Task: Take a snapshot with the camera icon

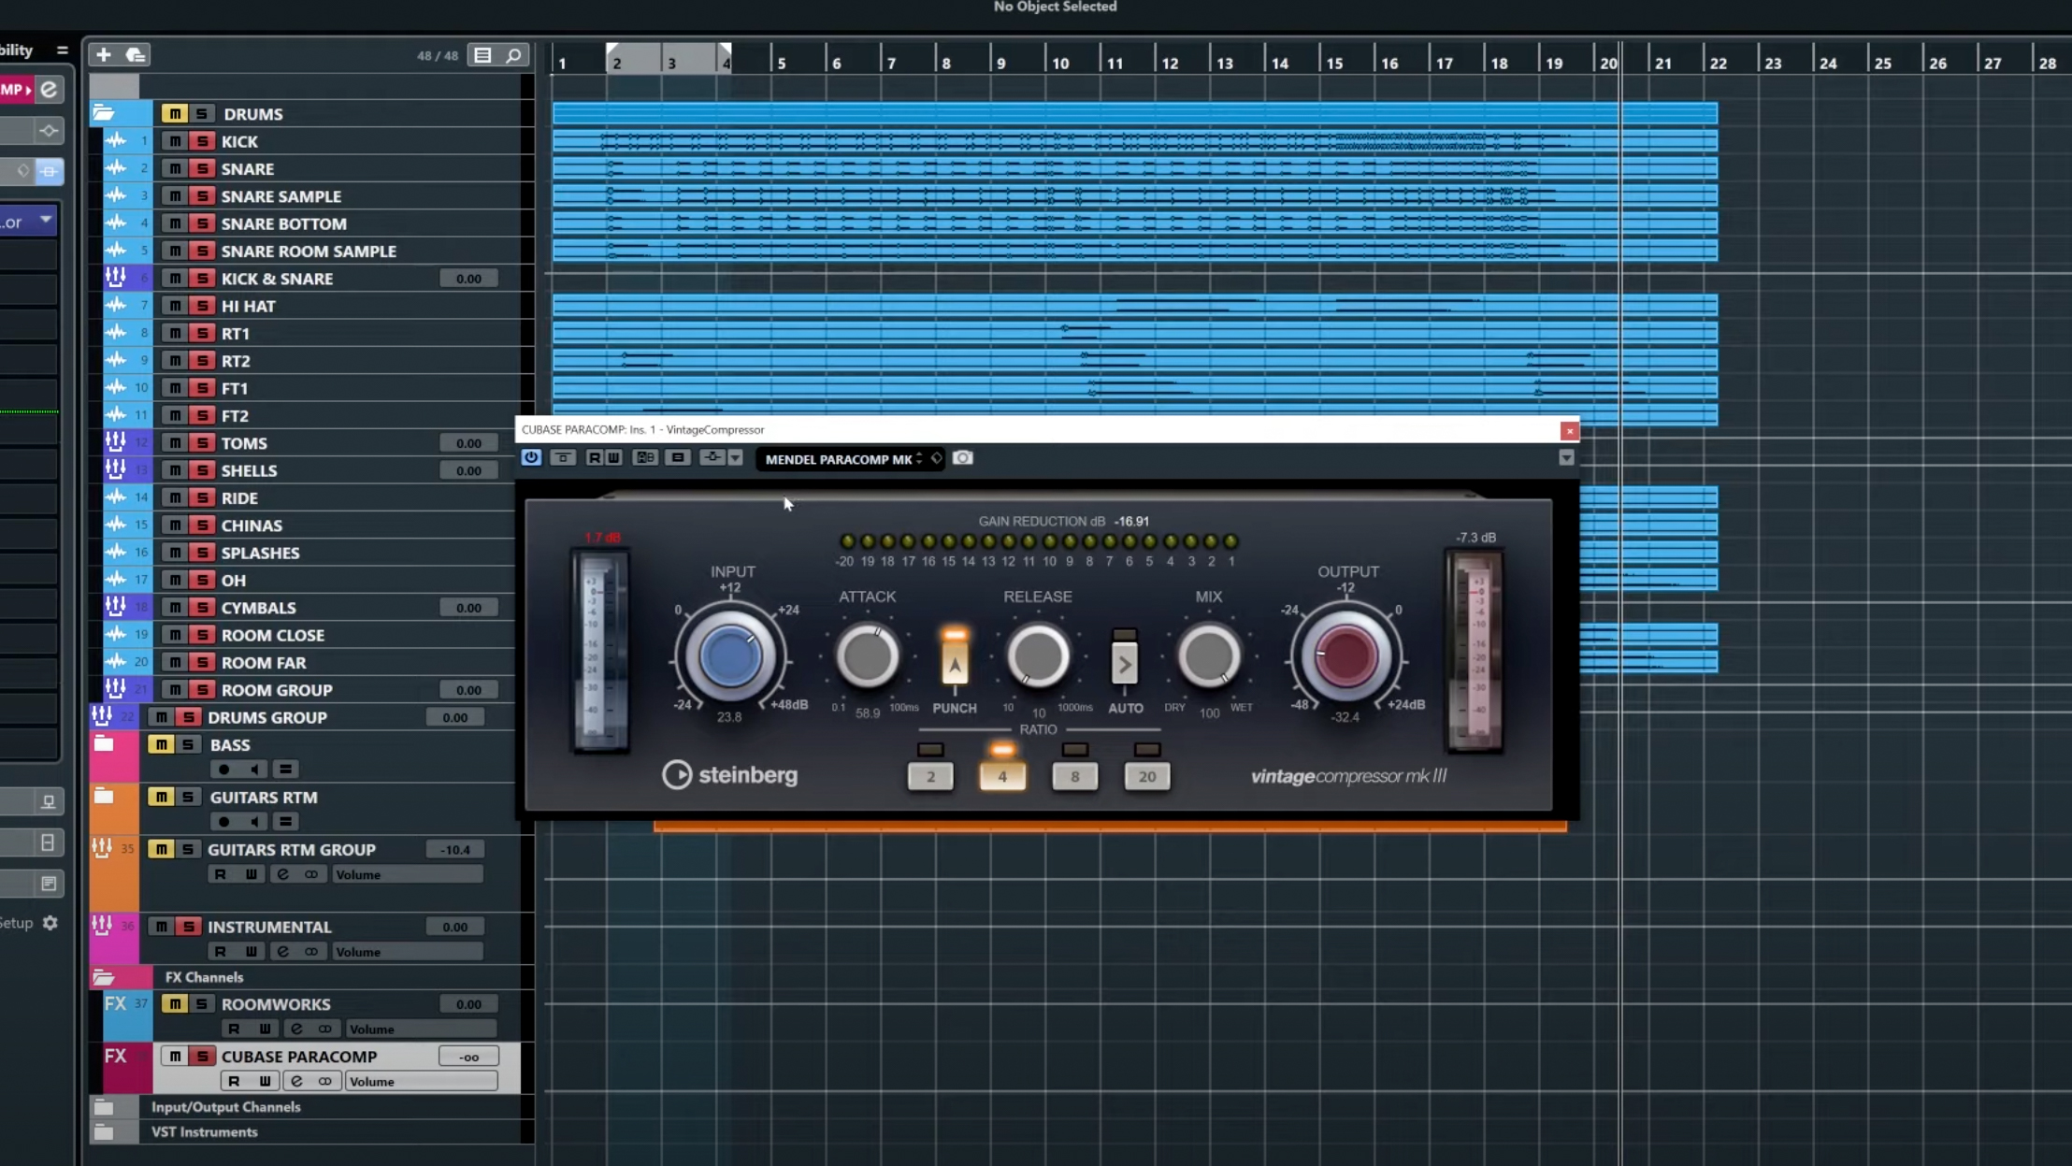Action: point(962,458)
